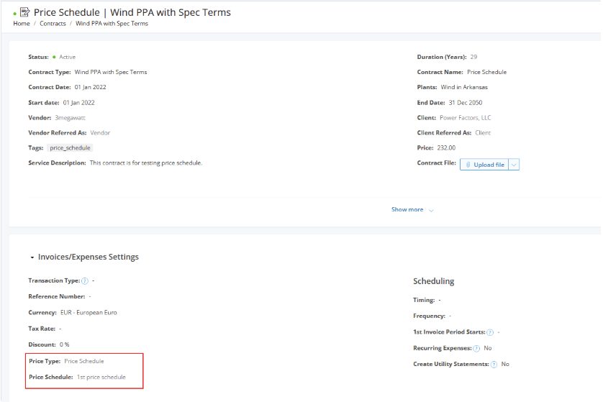
Task: Open the 1st price schedule value
Action: point(101,377)
